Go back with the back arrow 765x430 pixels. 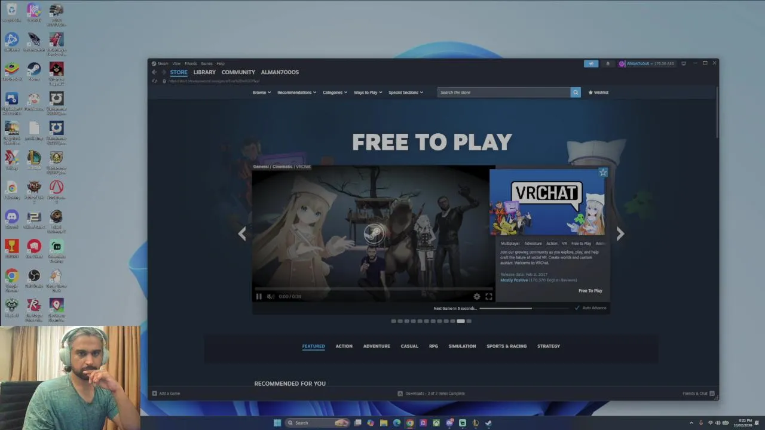tap(154, 72)
